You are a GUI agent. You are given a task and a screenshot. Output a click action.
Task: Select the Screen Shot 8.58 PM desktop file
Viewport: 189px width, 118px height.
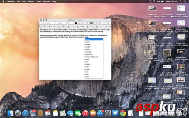click(x=181, y=11)
